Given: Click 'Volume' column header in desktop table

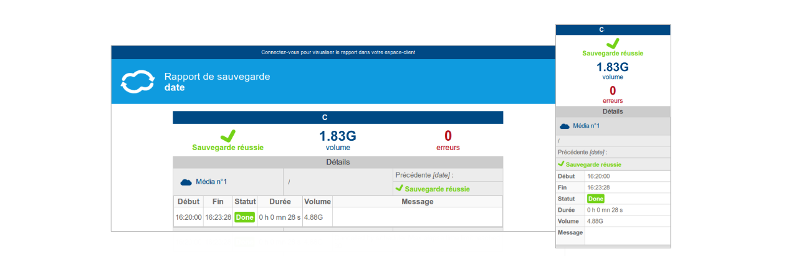Looking at the screenshot, I should point(317,202).
